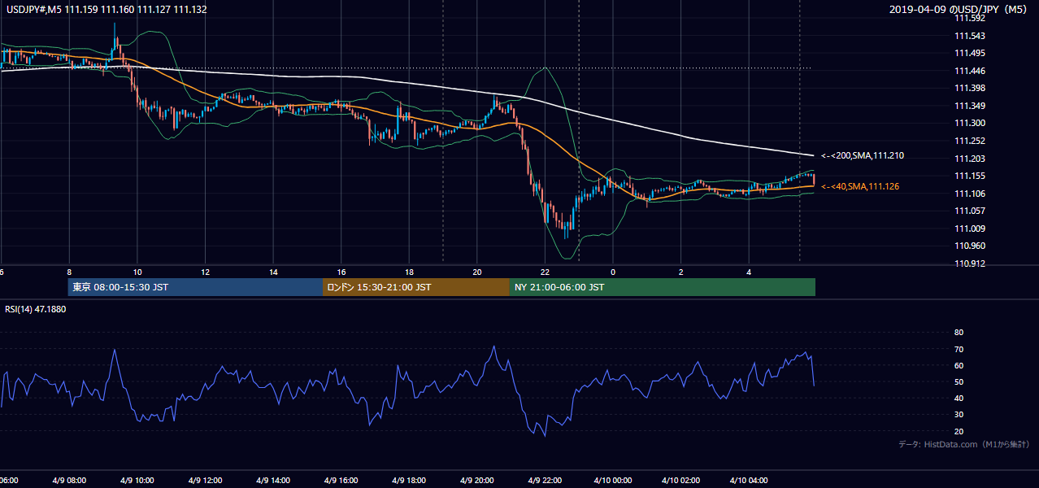Click the NY 21:00-06:00 JST session bar
Screen dimensions: 1039x488
coord(663,287)
